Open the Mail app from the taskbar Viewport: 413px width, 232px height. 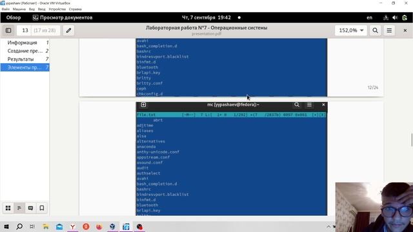(x=59, y=227)
